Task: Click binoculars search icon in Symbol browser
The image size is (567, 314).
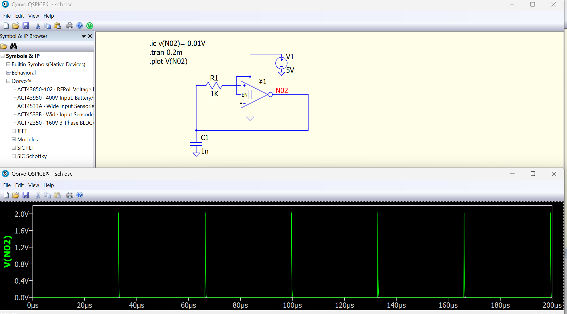Action: point(13,46)
